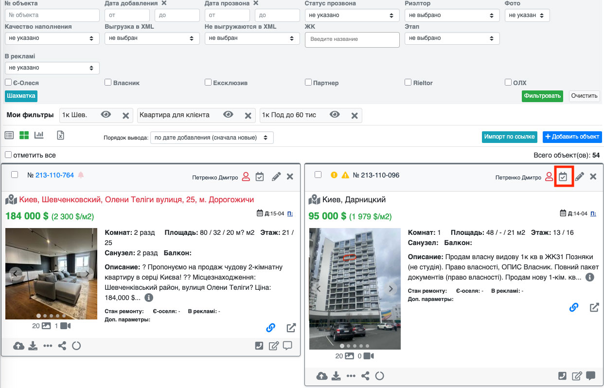Click the Excel export file icon

coord(60,136)
